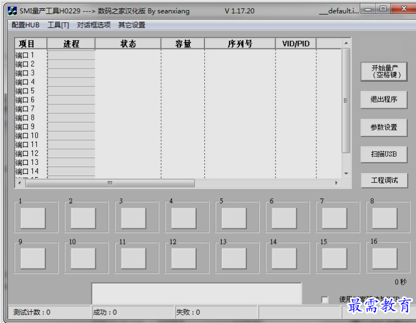This screenshot has height=323, width=416.
Task: Click the SMI app icon in title bar
Action: click(x=12, y=11)
